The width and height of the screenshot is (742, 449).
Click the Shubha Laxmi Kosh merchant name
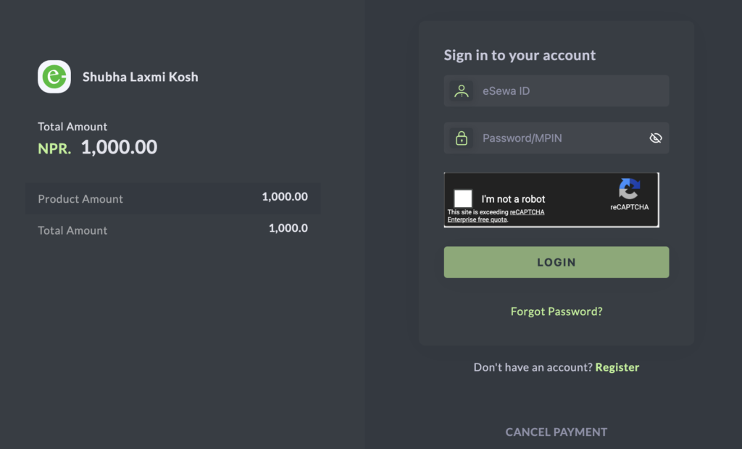click(141, 77)
